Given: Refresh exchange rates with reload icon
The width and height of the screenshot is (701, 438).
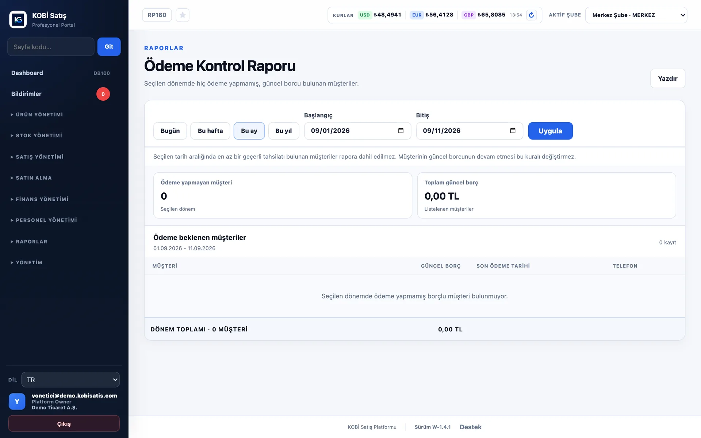Looking at the screenshot, I should pos(531,15).
